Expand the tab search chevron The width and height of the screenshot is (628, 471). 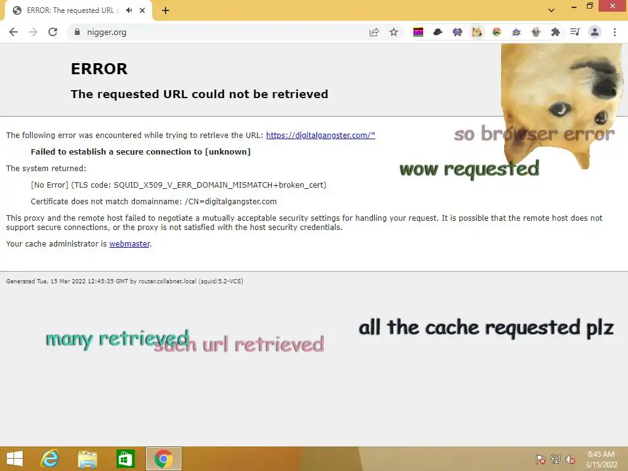(x=551, y=10)
